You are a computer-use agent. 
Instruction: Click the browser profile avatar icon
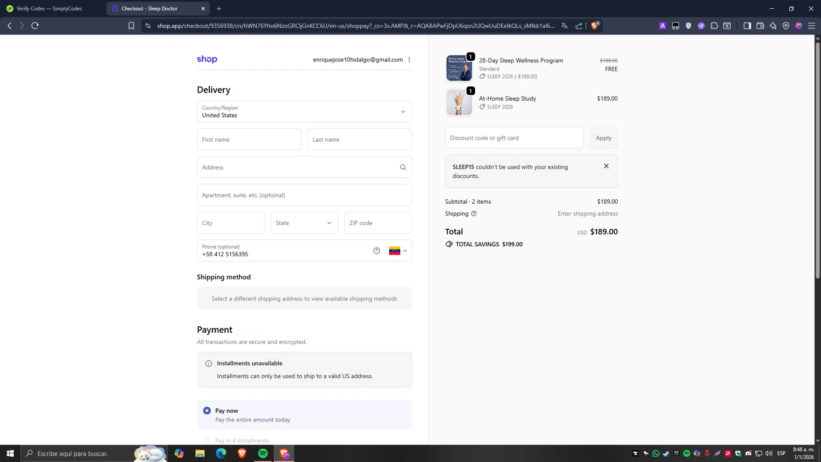click(x=799, y=26)
